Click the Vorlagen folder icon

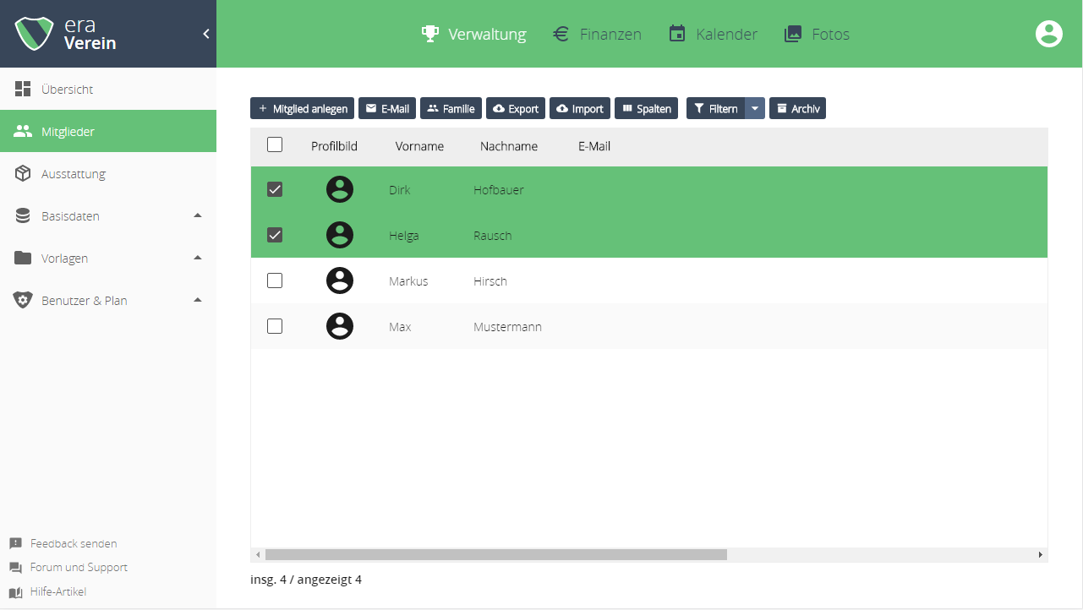tap(23, 258)
